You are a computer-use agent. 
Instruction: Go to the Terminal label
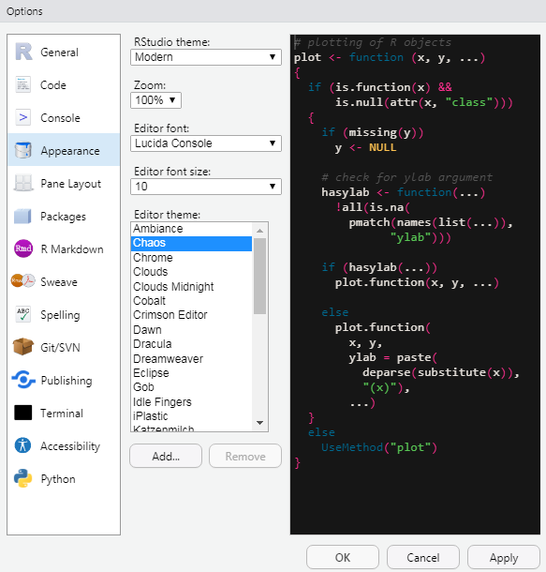62,414
